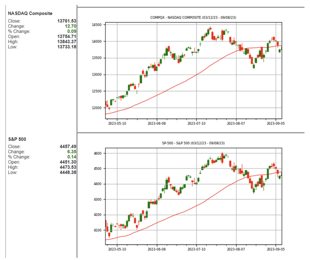
Task: Select S&P 500 high value 4473.53
Action: coord(68,167)
